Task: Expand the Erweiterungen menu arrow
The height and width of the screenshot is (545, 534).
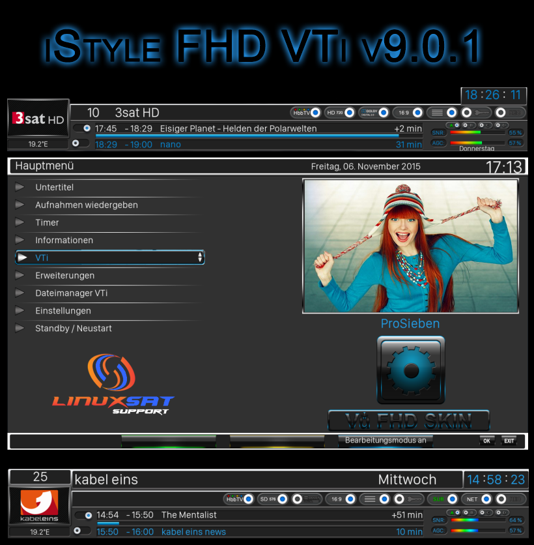Action: 20,275
